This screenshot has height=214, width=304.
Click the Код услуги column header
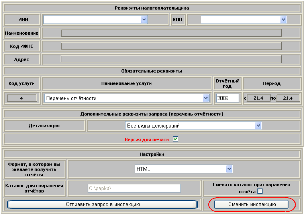coord(22,83)
